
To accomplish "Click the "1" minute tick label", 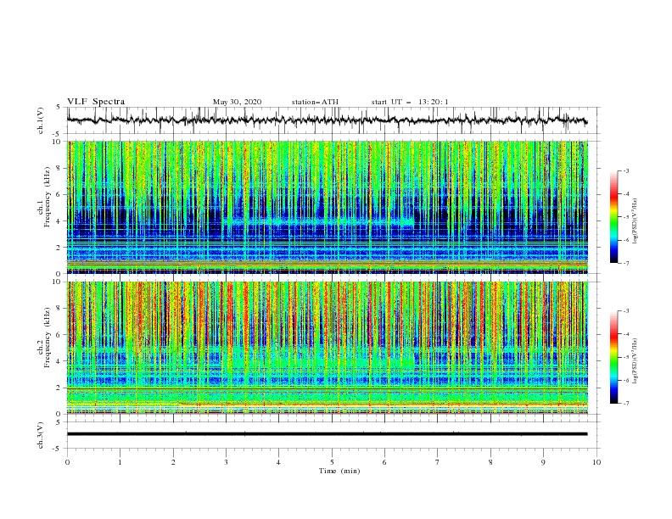I will pyautogui.click(x=120, y=462).
